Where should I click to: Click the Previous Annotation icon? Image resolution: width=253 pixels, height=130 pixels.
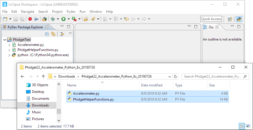[x=116, y=19]
